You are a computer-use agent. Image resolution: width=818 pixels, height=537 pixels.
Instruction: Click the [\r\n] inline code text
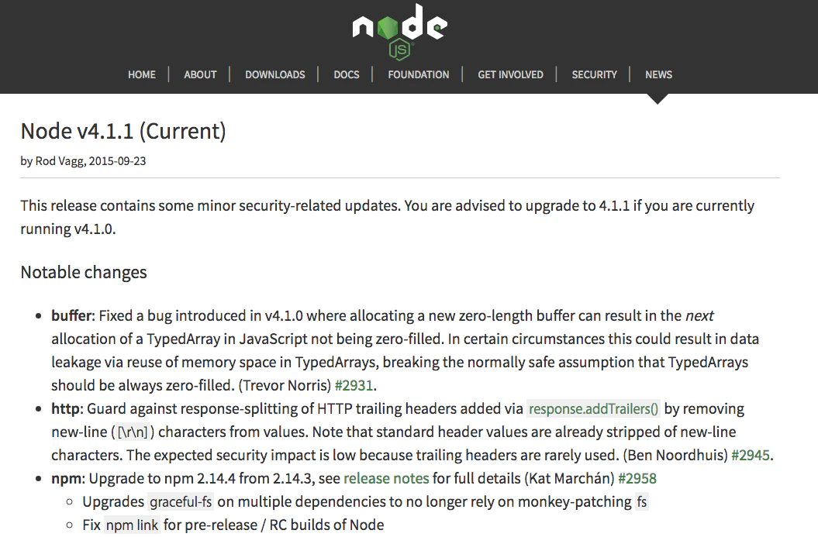pyautogui.click(x=133, y=432)
